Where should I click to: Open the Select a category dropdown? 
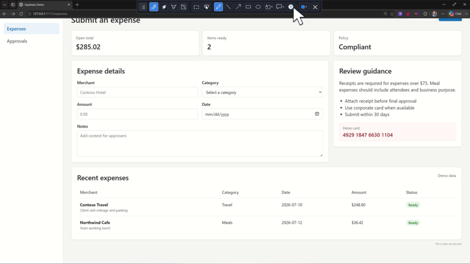click(262, 92)
